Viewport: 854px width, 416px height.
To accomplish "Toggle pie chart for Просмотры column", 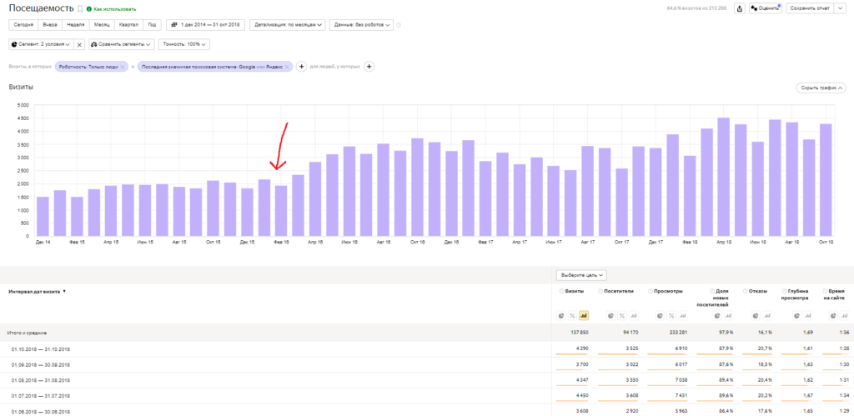I will click(x=660, y=316).
